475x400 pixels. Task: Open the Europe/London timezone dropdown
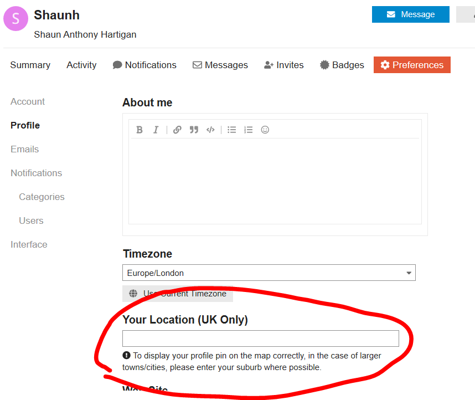[269, 273]
